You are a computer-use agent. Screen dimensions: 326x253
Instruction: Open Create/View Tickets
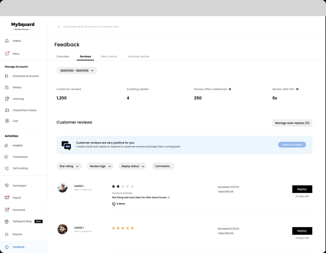(24, 110)
